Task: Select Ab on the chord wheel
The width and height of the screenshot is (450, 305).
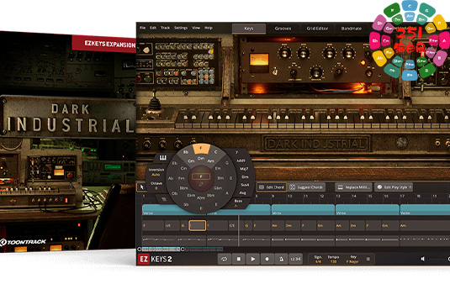Action: pos(171,178)
